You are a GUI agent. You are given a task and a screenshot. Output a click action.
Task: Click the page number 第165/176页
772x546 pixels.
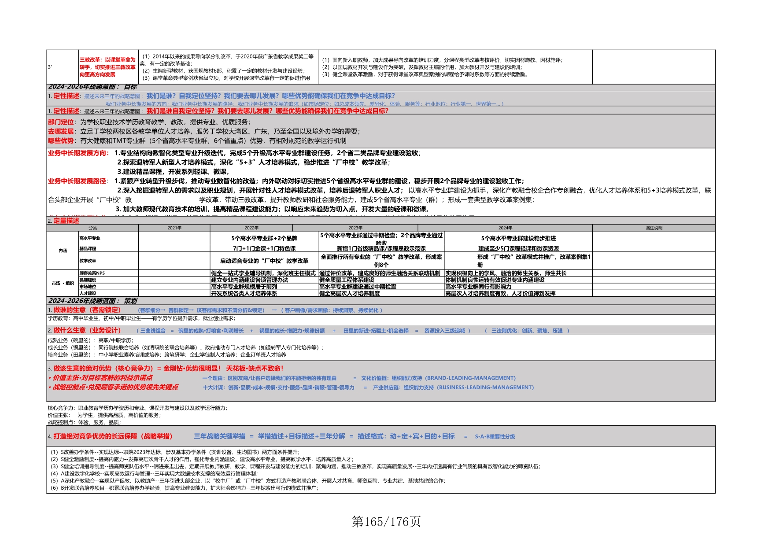(386, 522)
